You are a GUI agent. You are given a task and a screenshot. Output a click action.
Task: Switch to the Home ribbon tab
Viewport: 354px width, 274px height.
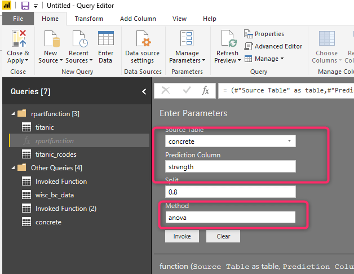click(50, 19)
